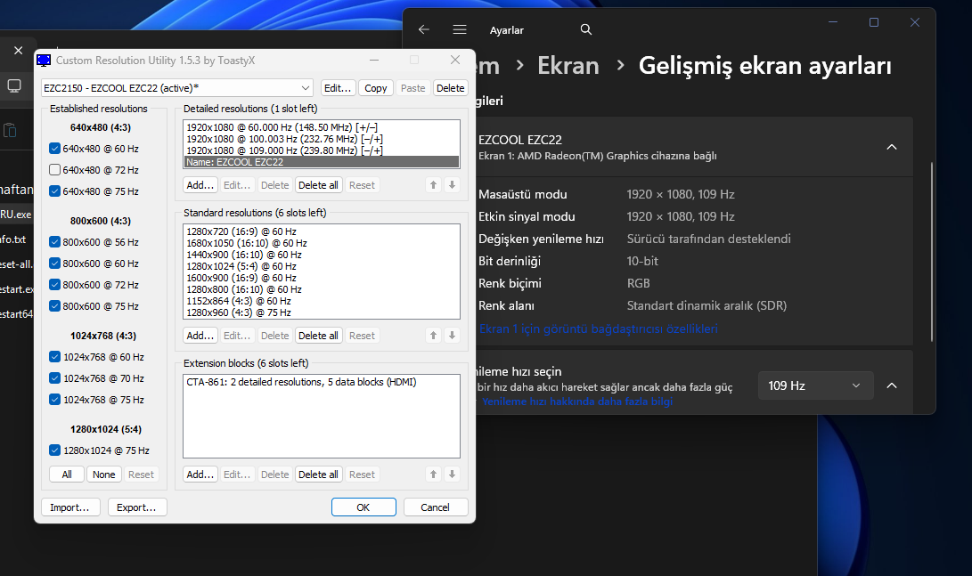Select 1680x1050 (16:10) @ 60 Hz row

321,243
